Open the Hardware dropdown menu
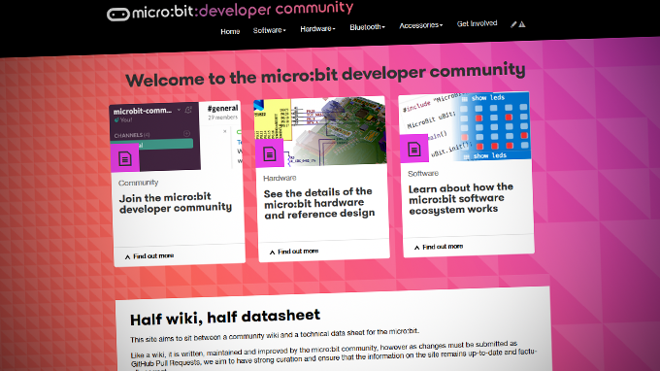 [x=317, y=28]
